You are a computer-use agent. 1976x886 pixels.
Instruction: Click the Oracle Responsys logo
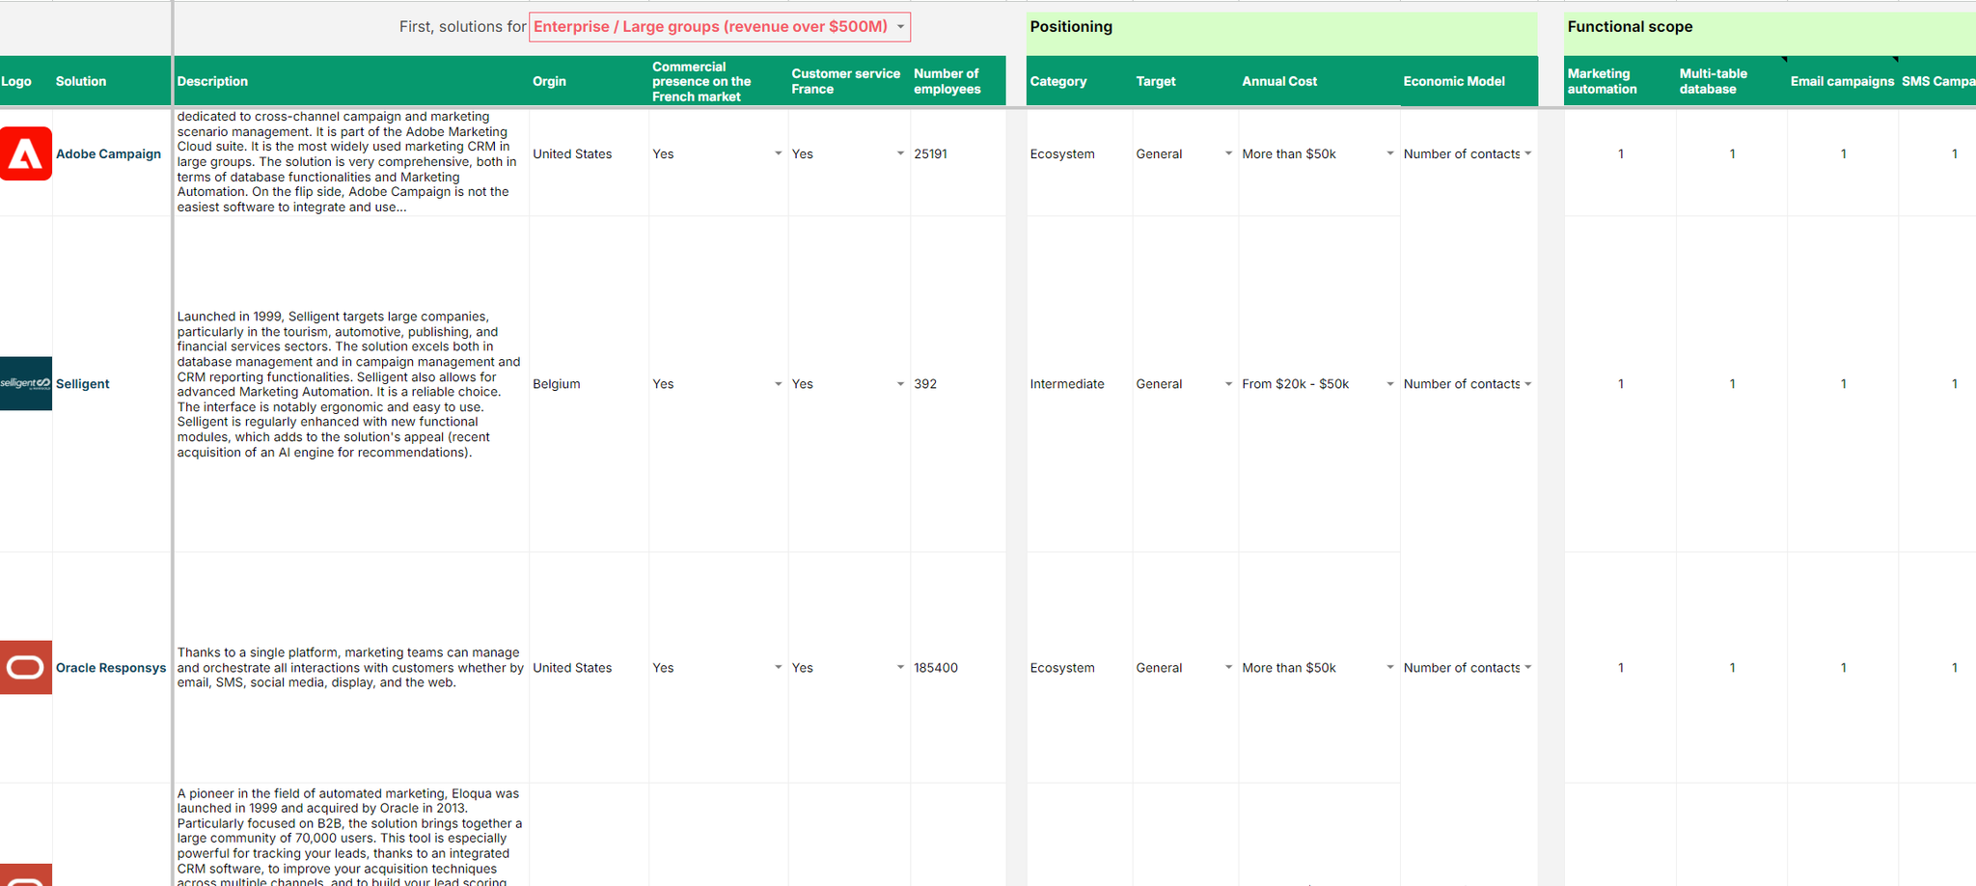(x=26, y=667)
